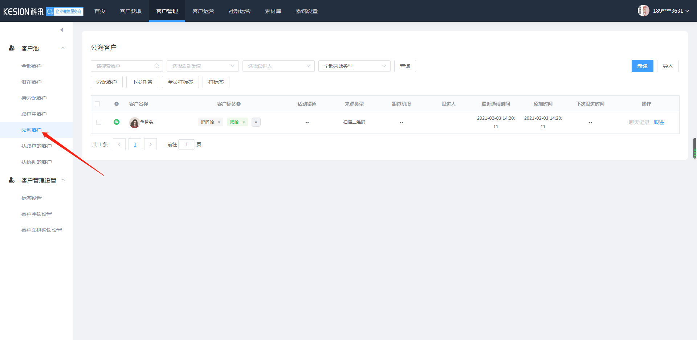Viewport: 697px width, 340px height.
Task: Collapse the left sidebar using the arrow icon
Action: pyautogui.click(x=62, y=30)
